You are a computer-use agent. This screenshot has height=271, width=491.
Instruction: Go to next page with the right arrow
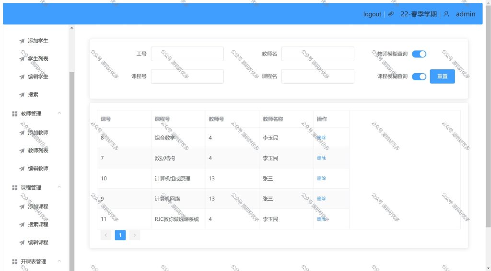pos(135,235)
